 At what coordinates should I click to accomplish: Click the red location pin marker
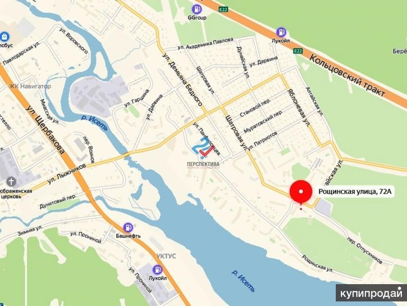click(301, 193)
